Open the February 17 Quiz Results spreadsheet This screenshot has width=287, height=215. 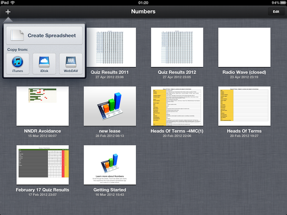pos(43,165)
